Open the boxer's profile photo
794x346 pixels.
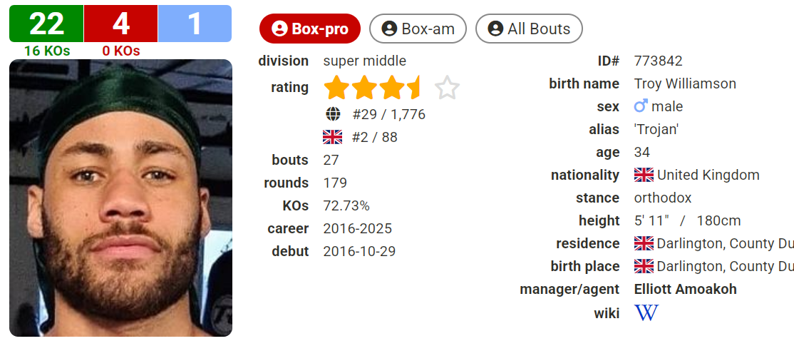point(120,198)
